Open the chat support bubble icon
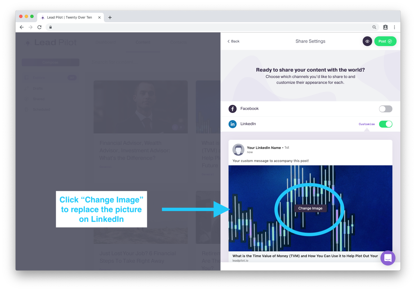Image resolution: width=416 pixels, height=291 pixels. 388,258
